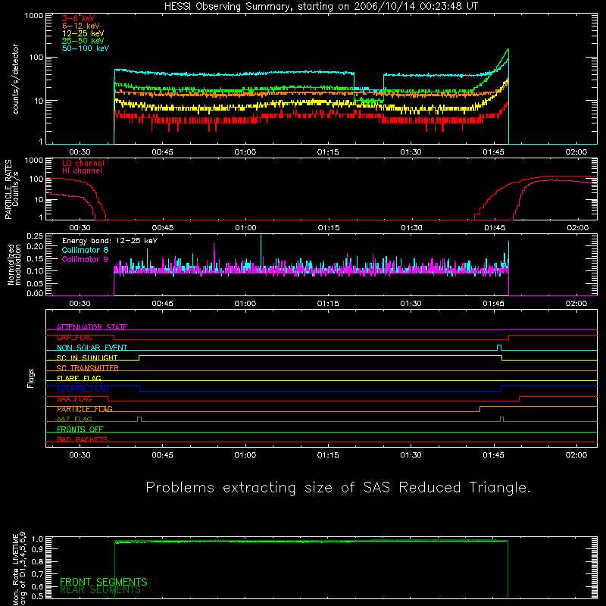606x606 pixels.
Task: Click the SAA_FLAG label
Action: [x=74, y=399]
